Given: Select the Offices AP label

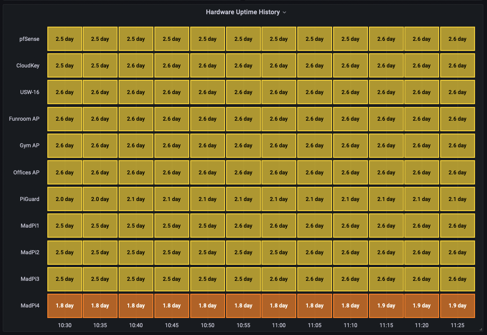Looking at the screenshot, I should 27,172.
